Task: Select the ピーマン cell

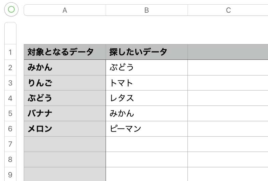Action: point(147,129)
